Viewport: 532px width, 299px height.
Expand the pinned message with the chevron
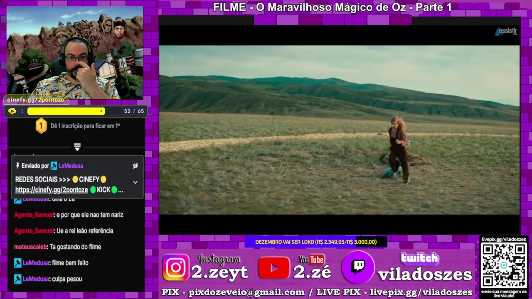(x=135, y=182)
